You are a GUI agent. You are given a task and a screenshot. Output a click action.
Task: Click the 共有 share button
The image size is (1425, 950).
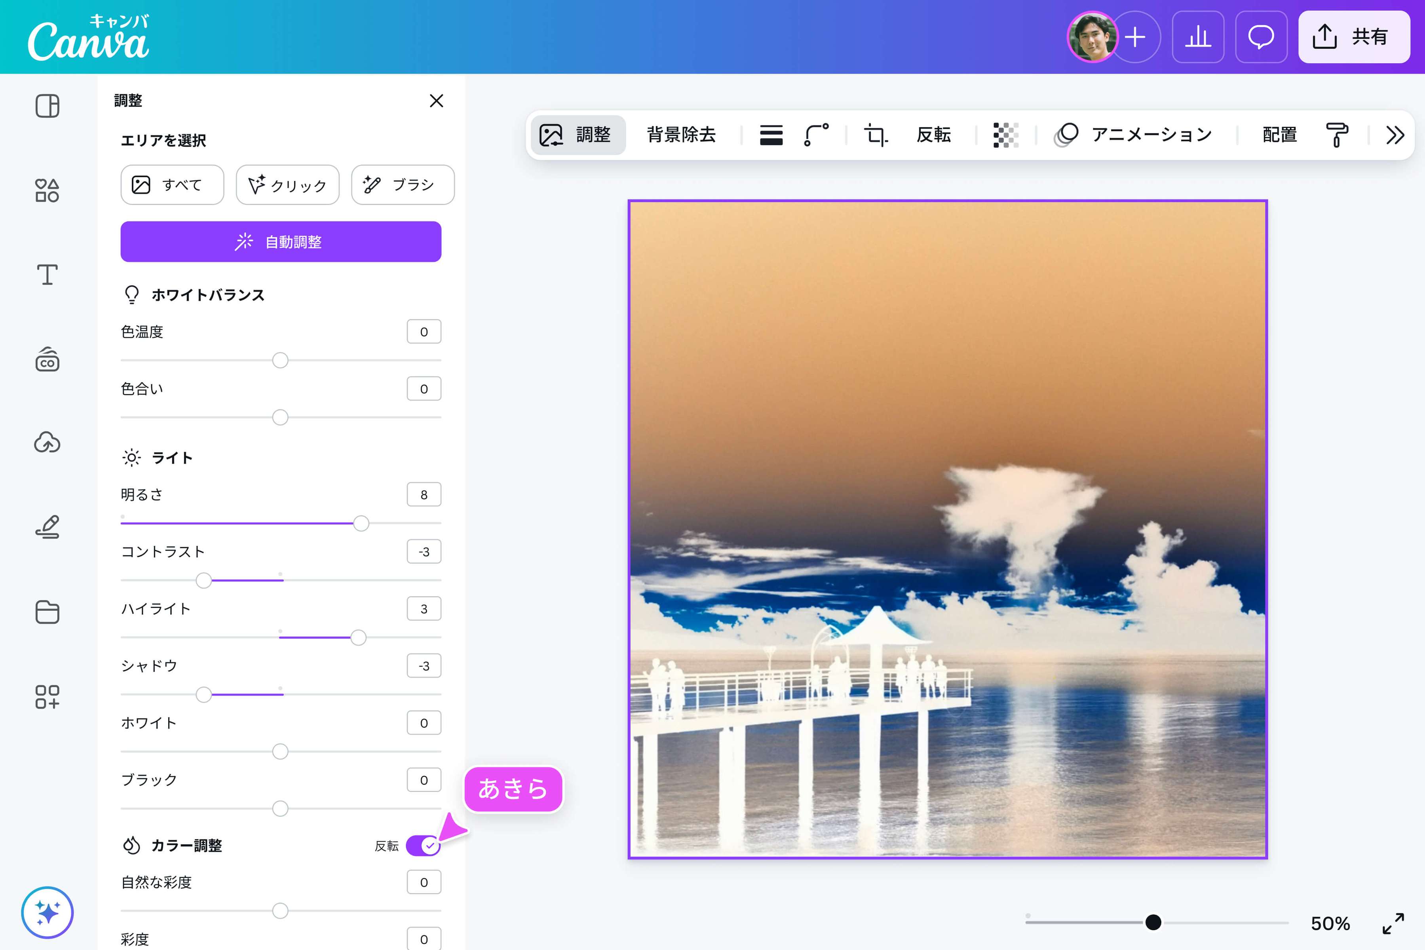pyautogui.click(x=1354, y=37)
